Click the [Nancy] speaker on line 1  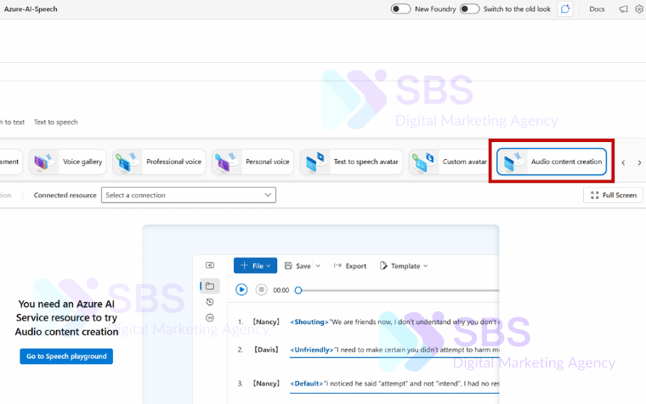coord(266,322)
